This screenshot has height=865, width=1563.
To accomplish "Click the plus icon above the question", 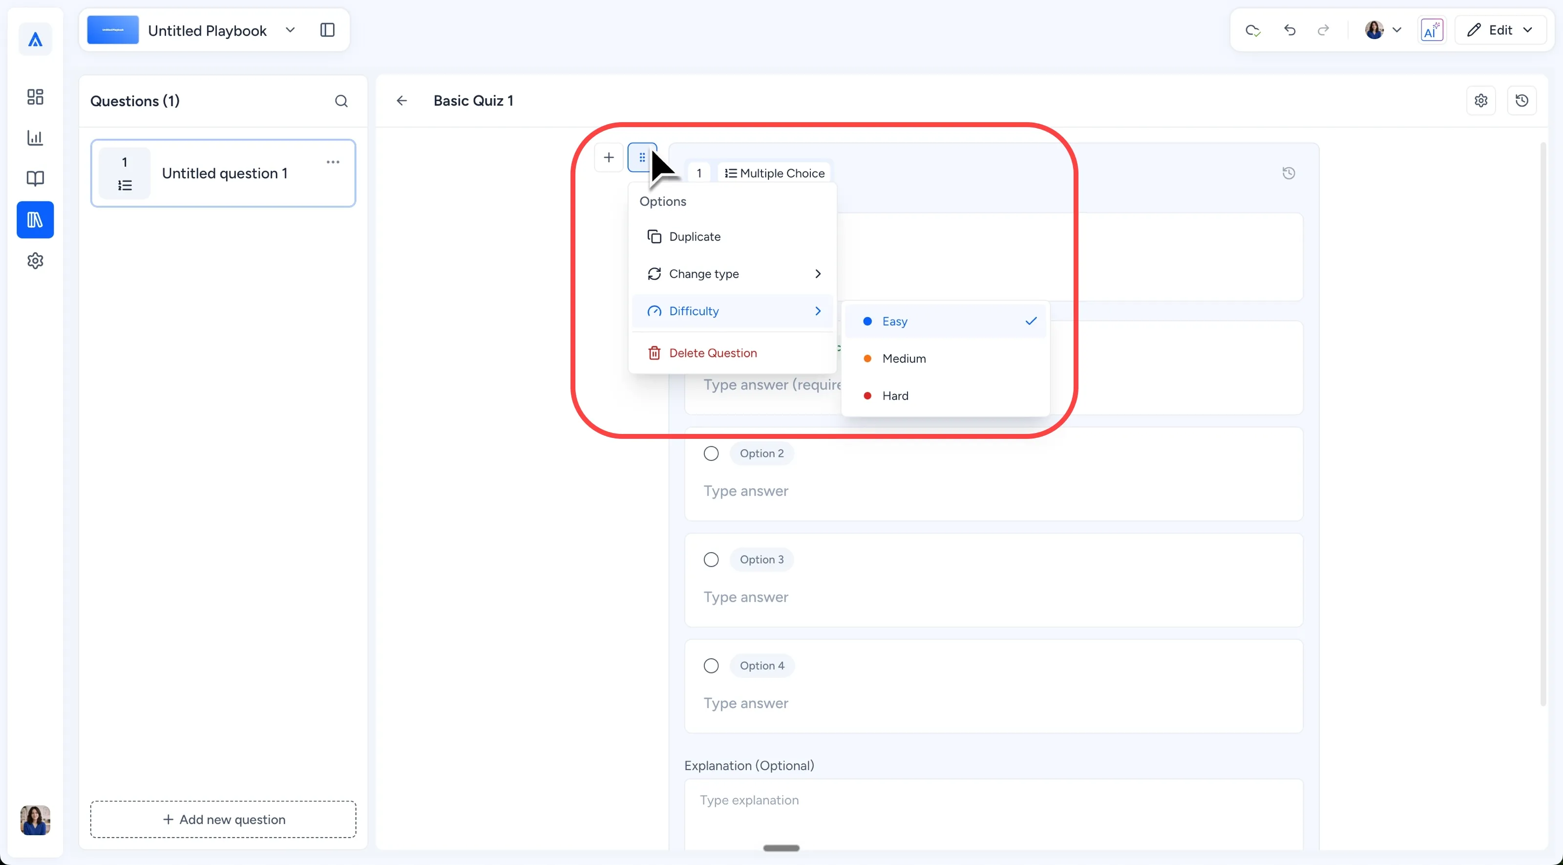I will tap(609, 158).
